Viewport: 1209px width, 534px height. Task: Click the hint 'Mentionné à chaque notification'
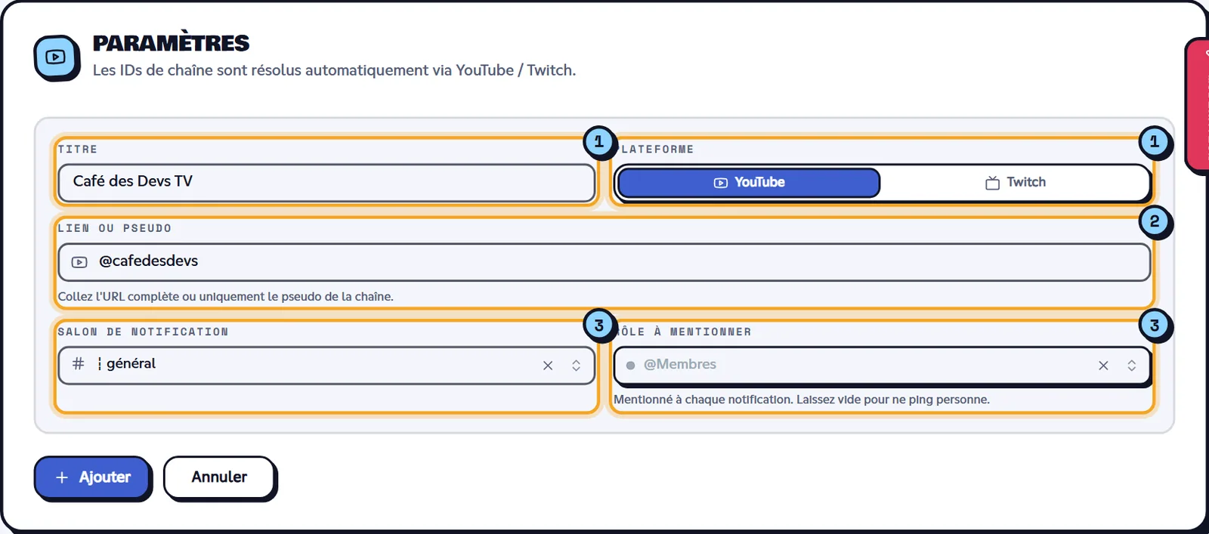pos(703,400)
